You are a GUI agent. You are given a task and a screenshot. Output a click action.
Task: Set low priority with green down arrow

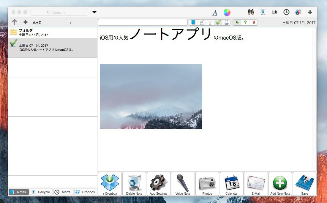pyautogui.click(x=237, y=22)
